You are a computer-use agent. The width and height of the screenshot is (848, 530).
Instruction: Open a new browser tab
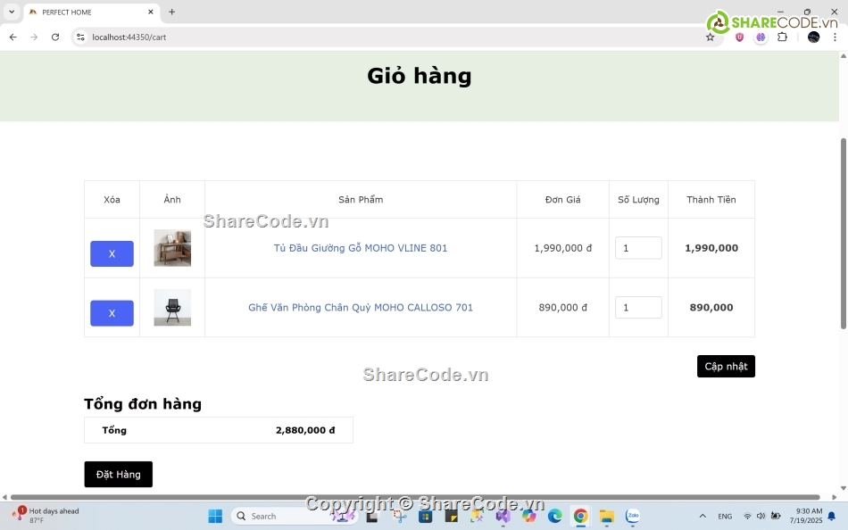[171, 12]
